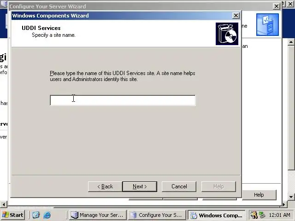Viewport: 295px width, 221px height.
Task: Cancel the Windows Components Wizard
Action: [x=179, y=186]
